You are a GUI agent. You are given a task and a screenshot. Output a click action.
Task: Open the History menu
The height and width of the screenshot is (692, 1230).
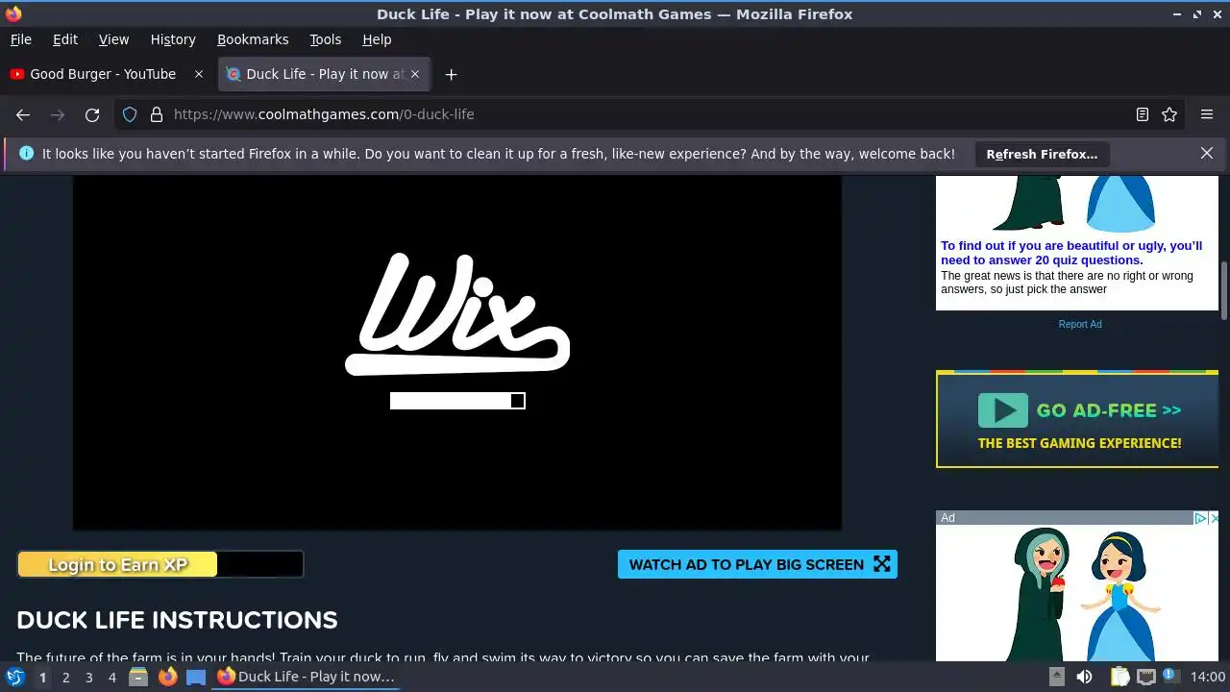pyautogui.click(x=173, y=39)
